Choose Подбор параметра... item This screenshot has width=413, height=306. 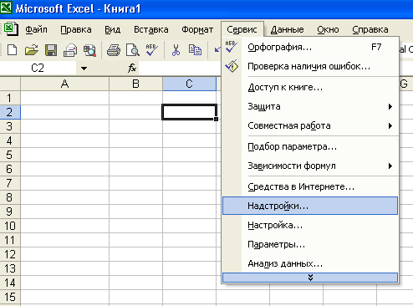point(310,146)
